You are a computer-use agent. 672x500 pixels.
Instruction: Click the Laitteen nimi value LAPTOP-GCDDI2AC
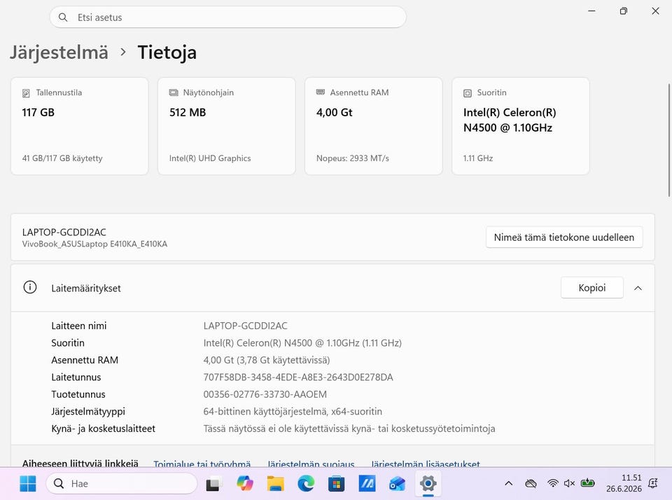pyautogui.click(x=245, y=326)
